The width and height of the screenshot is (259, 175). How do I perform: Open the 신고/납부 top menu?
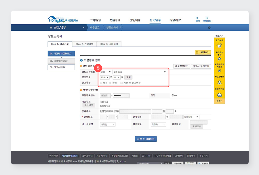155,20
